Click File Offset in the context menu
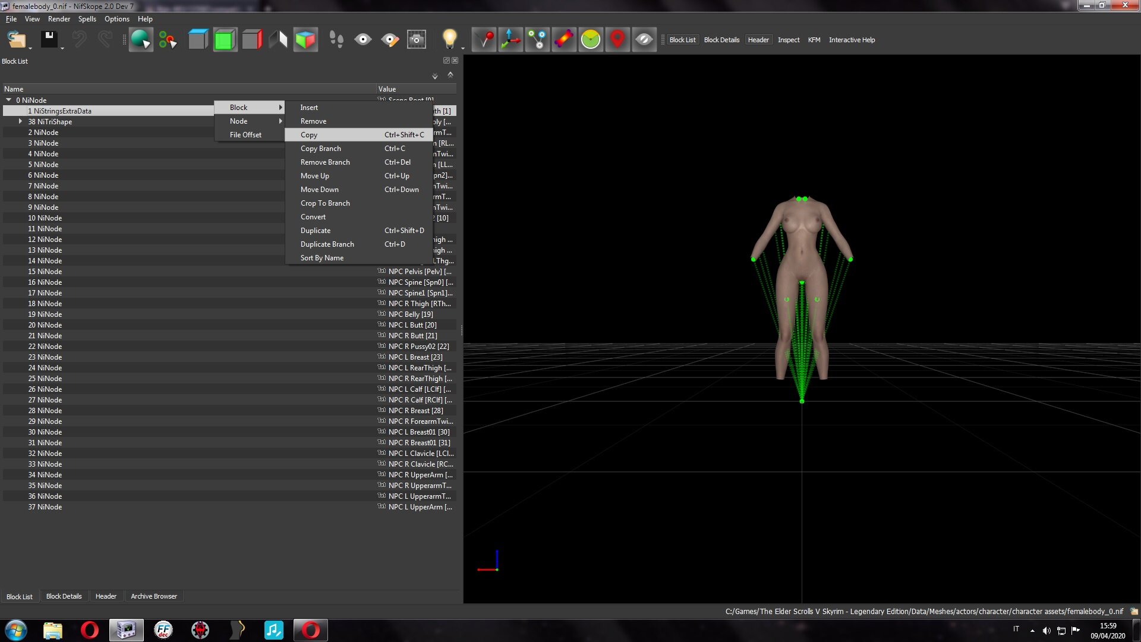Screen dimensions: 1141x642 click(249, 135)
